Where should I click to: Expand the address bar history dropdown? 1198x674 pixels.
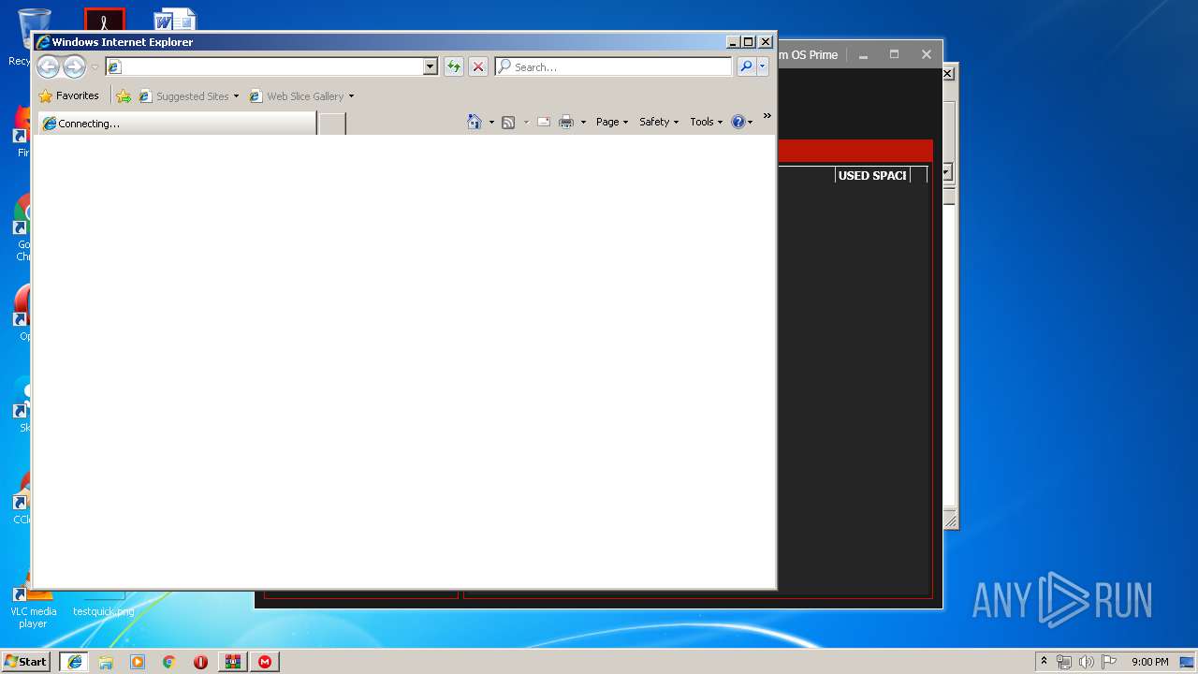point(431,66)
